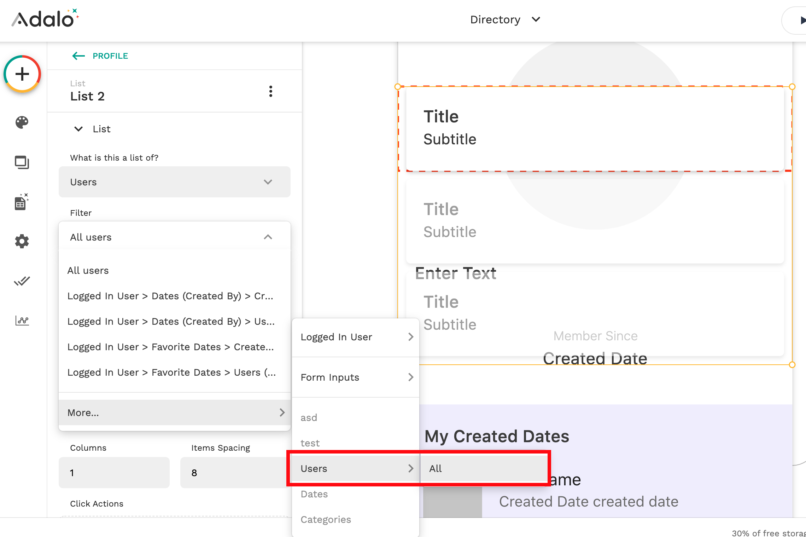
Task: Open the Screens panel icon
Action: point(22,162)
